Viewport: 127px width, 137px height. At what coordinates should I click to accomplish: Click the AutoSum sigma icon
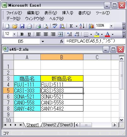click(x=71, y=26)
